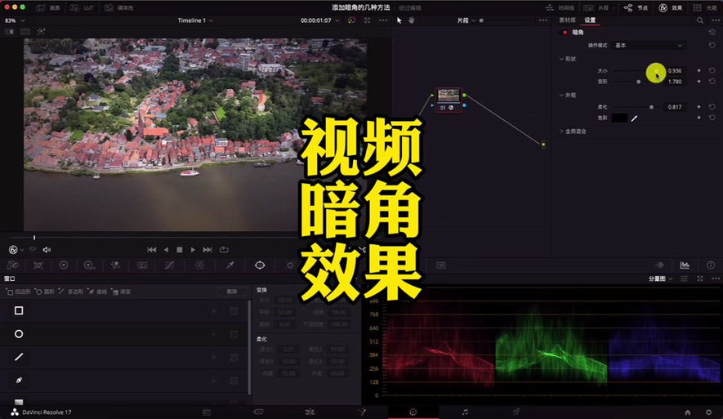Open the Media Pool (媒体池) button
Screen dimensions: 723x419
(119, 8)
